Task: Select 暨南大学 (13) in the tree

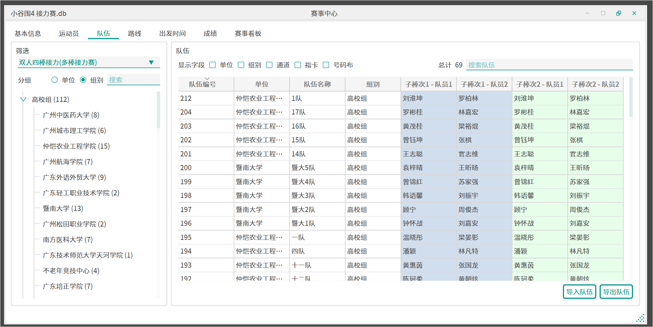Action: (63, 208)
